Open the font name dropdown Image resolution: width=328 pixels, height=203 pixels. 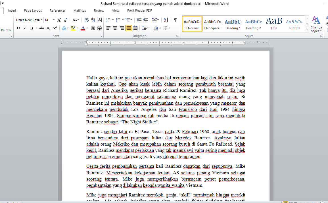pos(42,20)
